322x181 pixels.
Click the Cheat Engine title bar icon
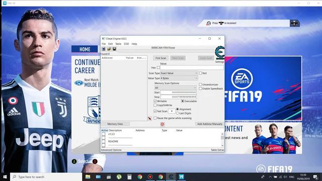(103, 39)
